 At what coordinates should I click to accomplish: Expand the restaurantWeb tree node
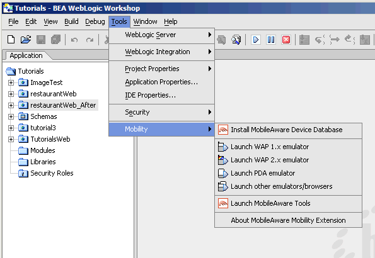(11, 94)
